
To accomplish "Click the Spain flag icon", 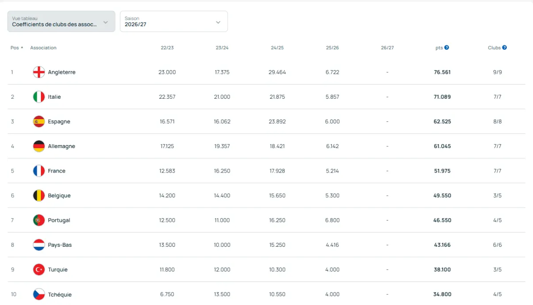I will point(39,121).
